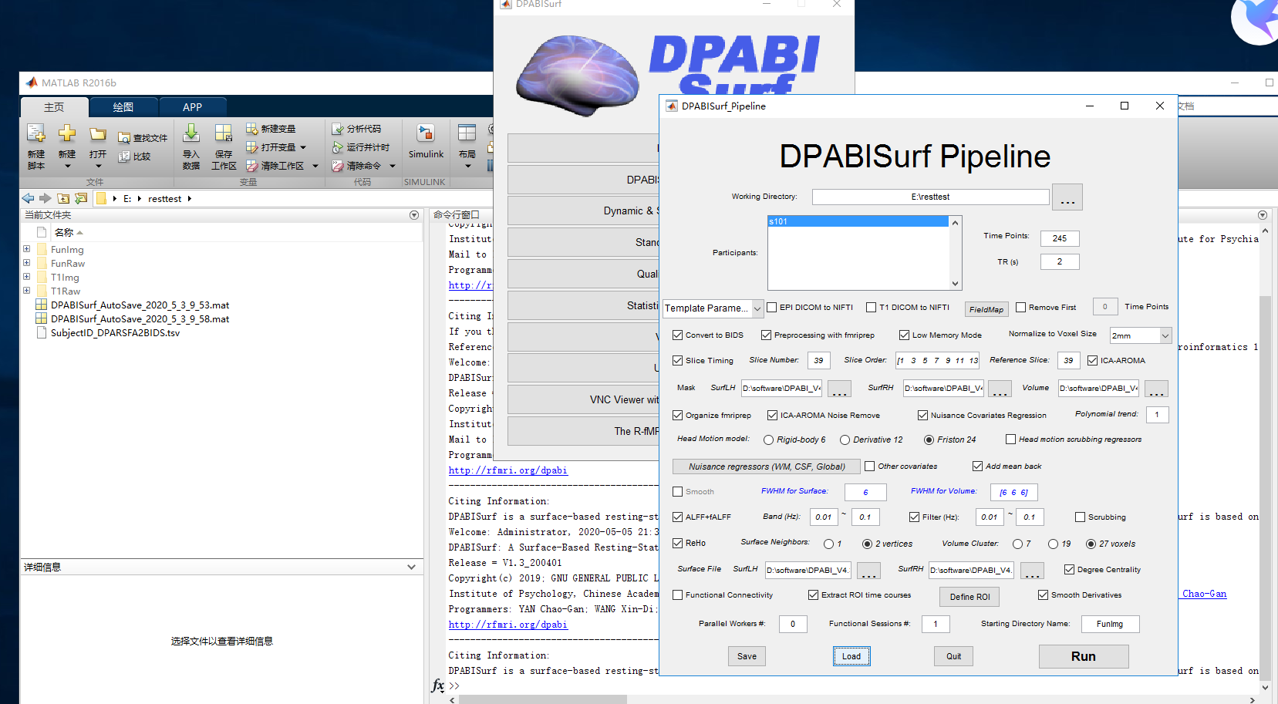
Task: Click the Clear Workspace (清除工作区) icon
Action: point(252,166)
